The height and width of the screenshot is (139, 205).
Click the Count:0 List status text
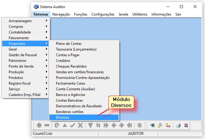click(43, 134)
